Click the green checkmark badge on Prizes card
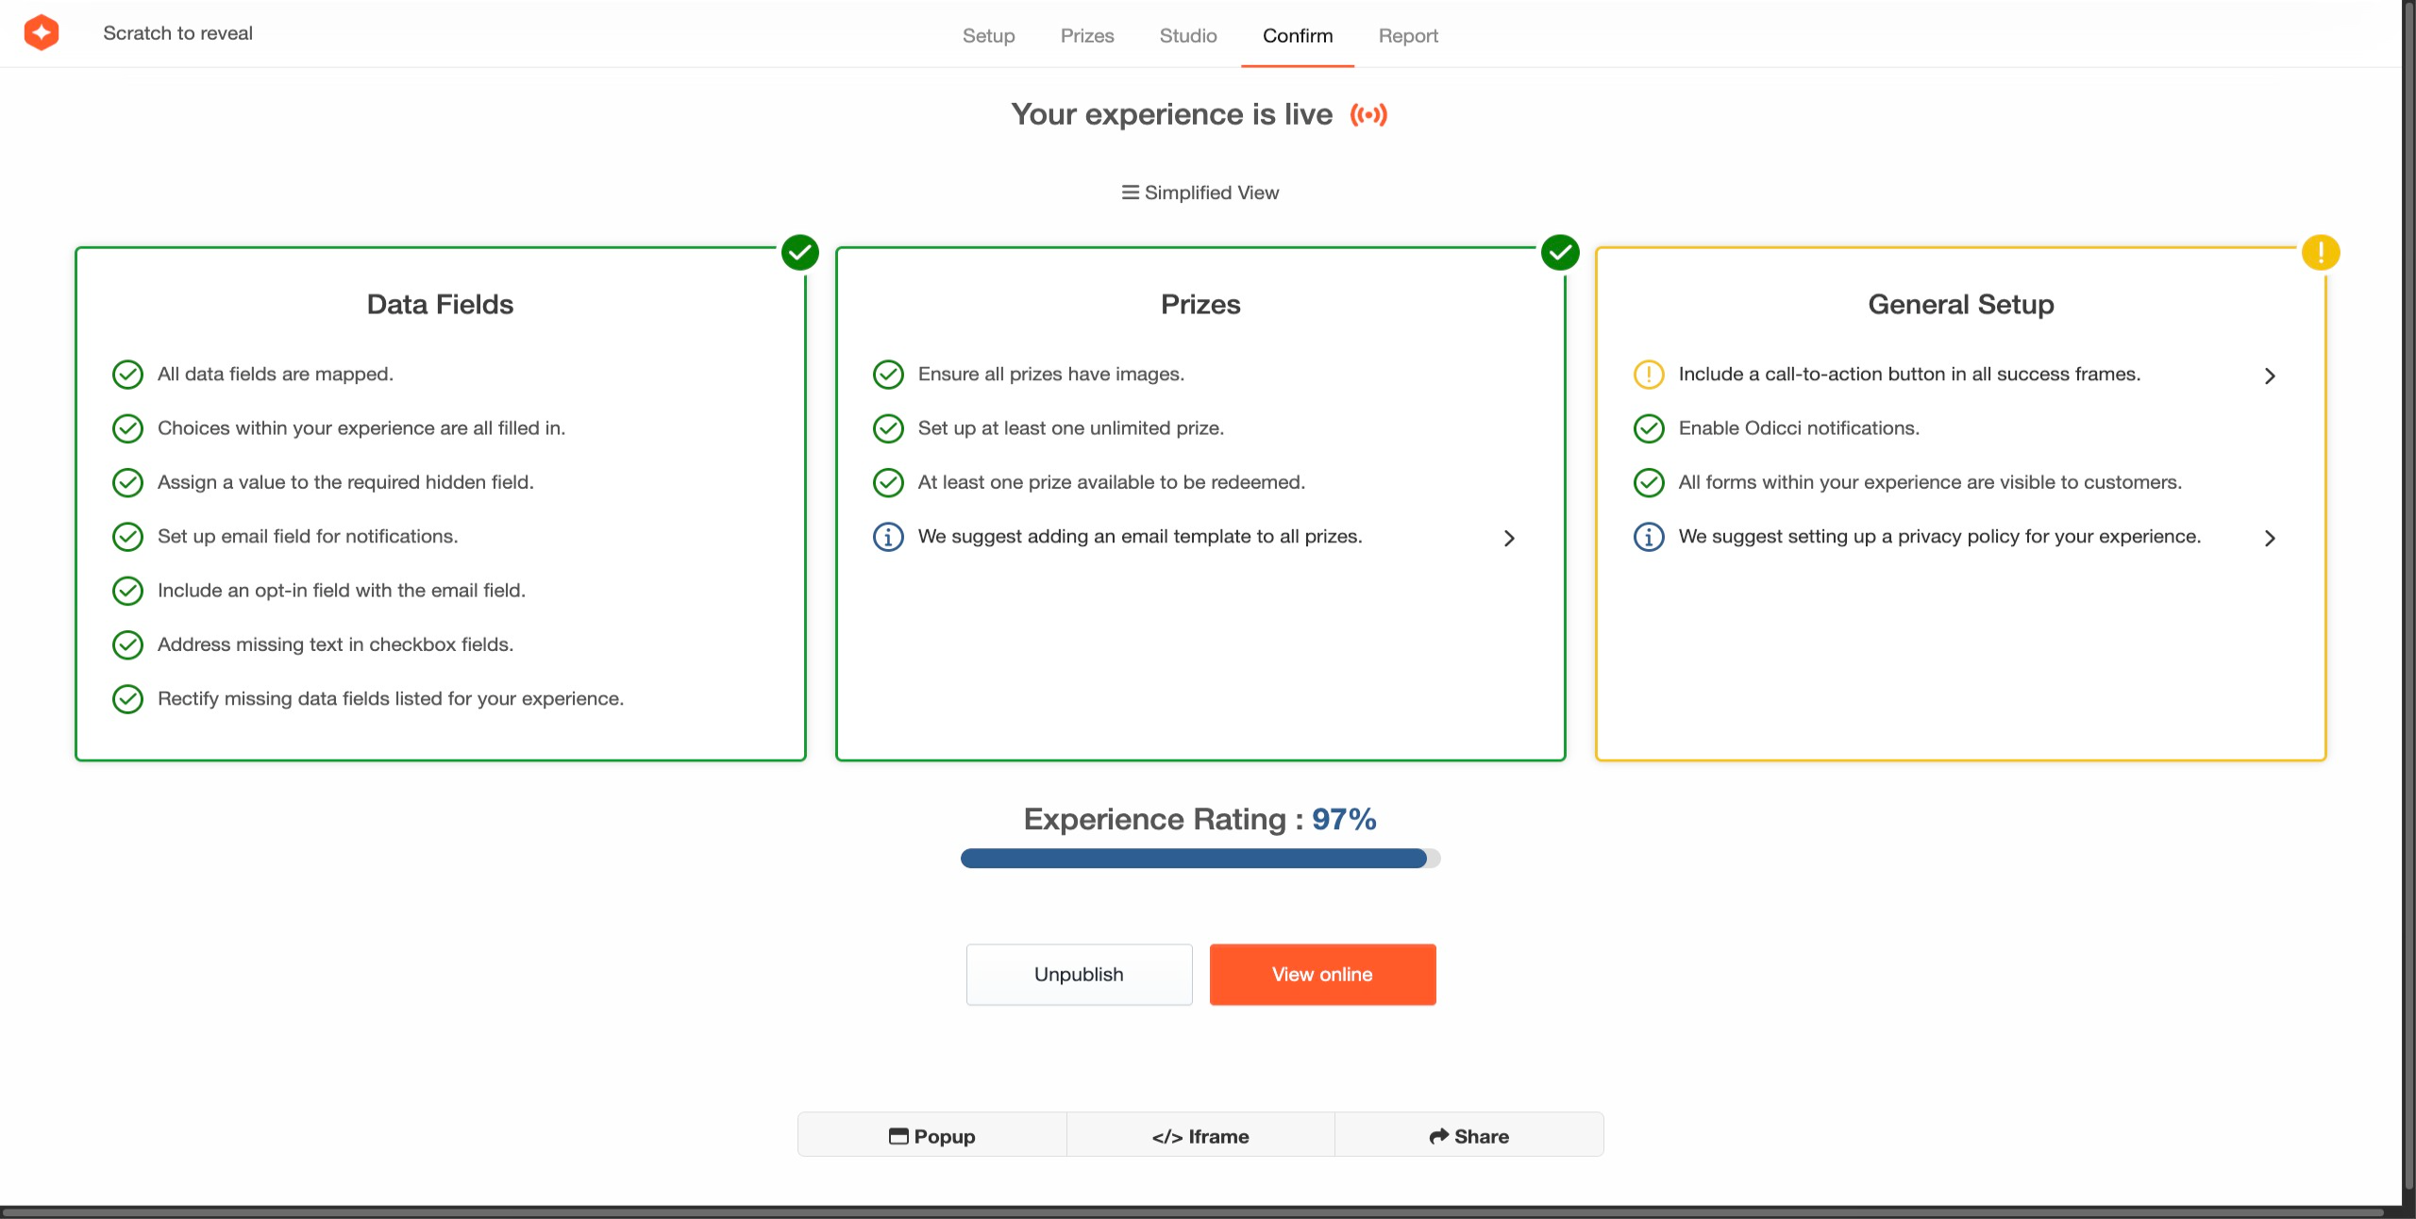 pyautogui.click(x=1560, y=253)
